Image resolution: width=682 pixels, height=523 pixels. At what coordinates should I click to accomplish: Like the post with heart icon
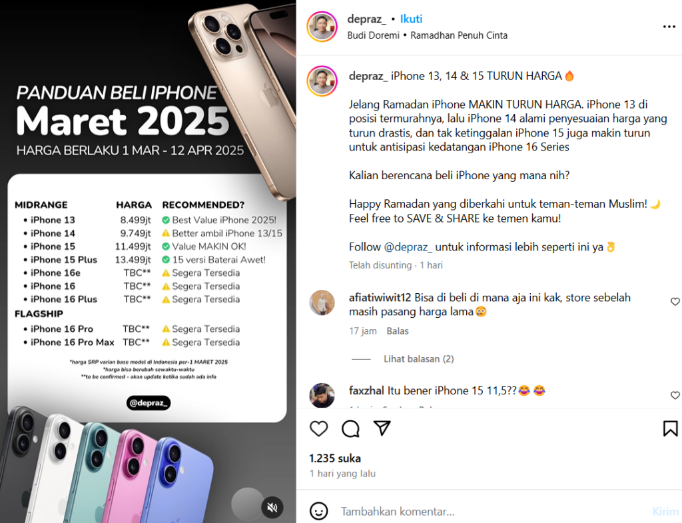click(x=319, y=428)
